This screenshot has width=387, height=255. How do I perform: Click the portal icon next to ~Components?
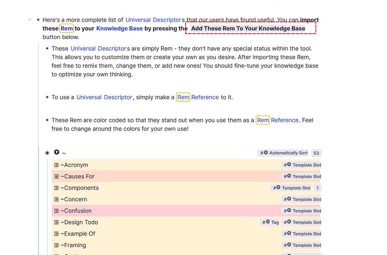click(x=56, y=188)
